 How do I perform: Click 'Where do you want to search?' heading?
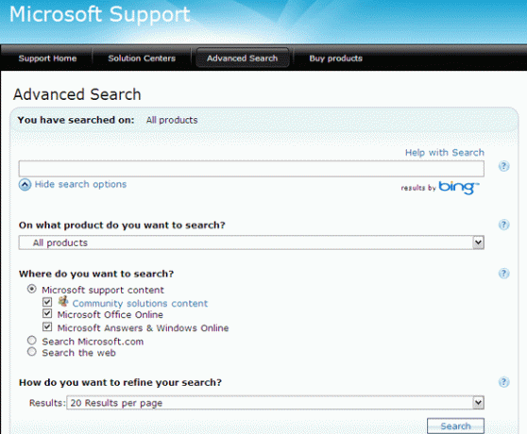click(x=96, y=274)
